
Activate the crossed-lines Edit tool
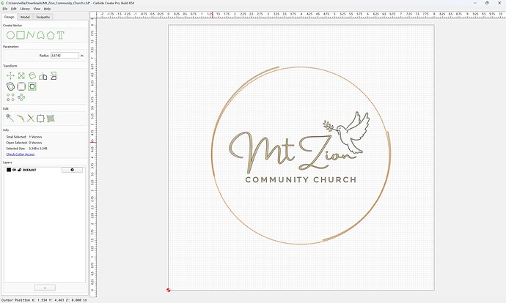point(31,118)
